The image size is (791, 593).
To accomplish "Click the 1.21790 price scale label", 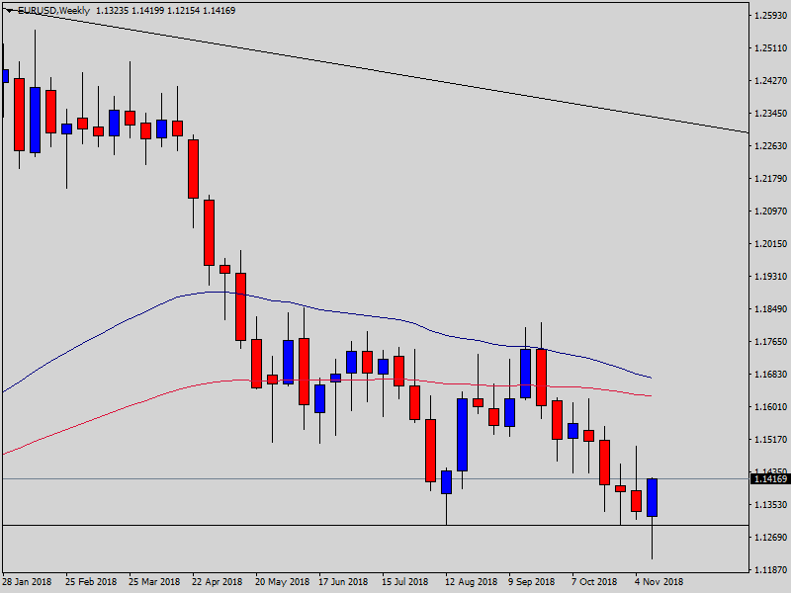I will (770, 179).
